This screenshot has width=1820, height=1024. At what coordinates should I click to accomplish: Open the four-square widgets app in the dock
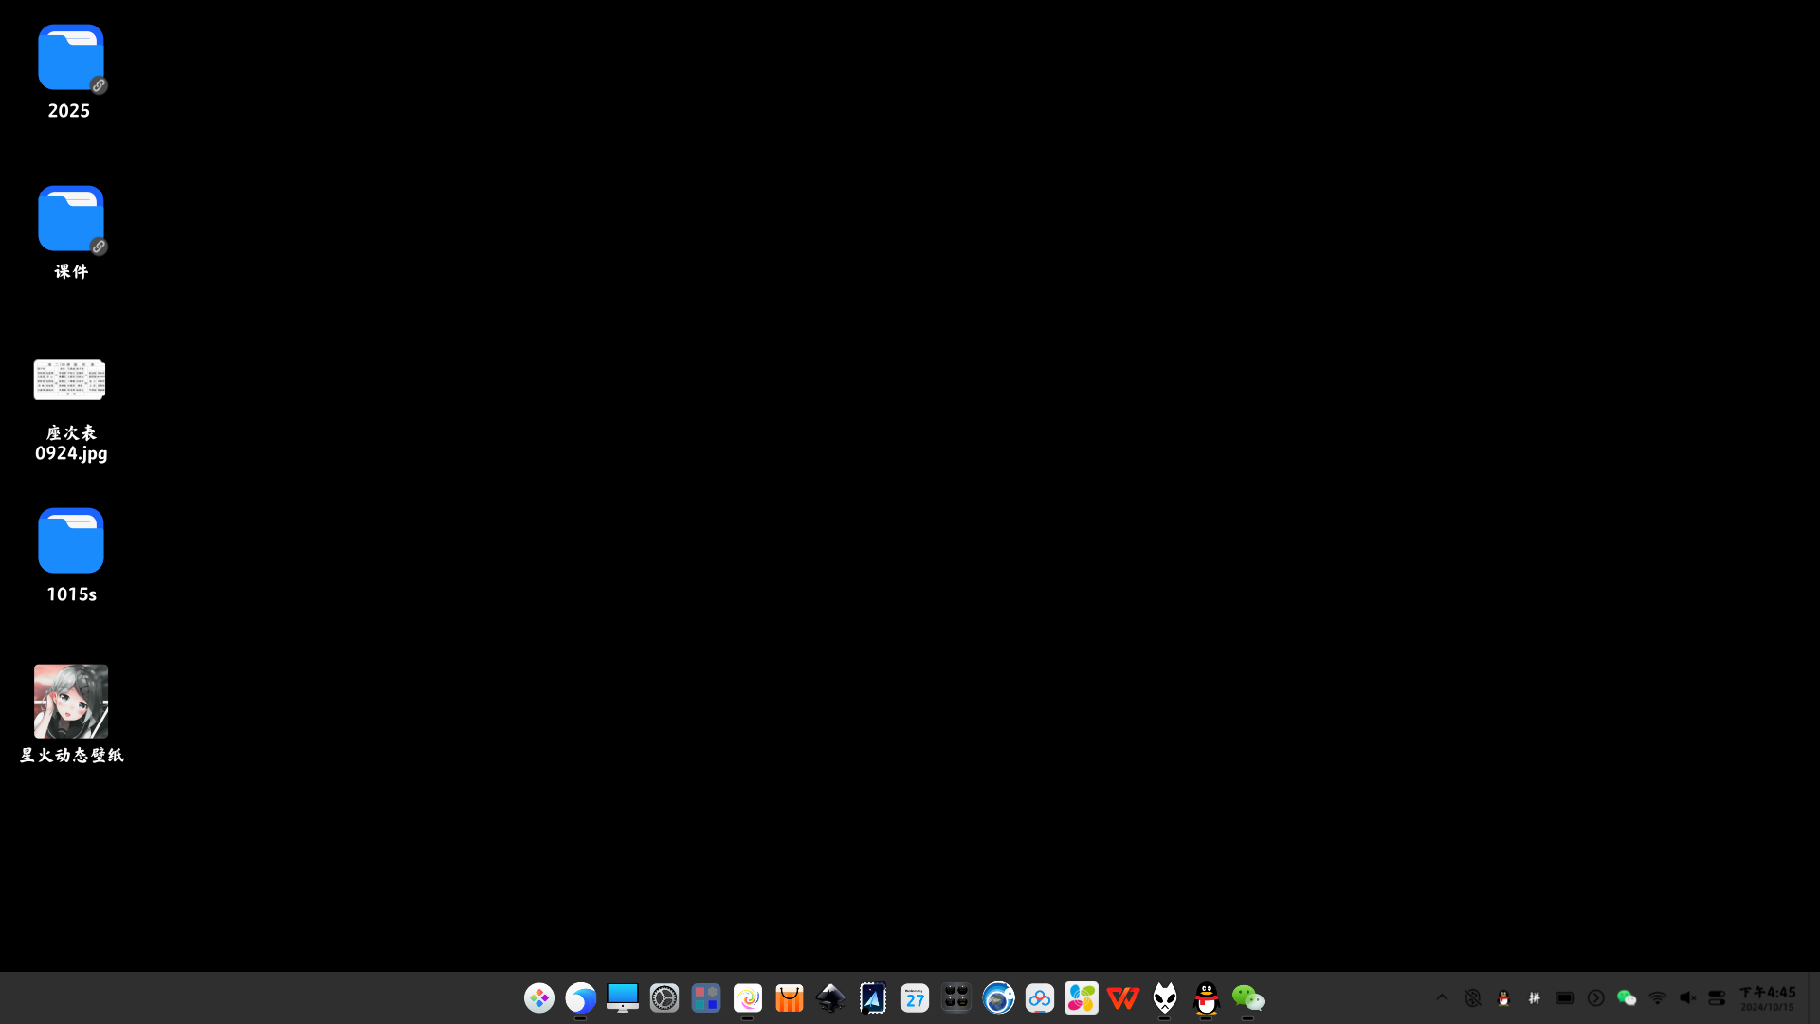pos(706,997)
